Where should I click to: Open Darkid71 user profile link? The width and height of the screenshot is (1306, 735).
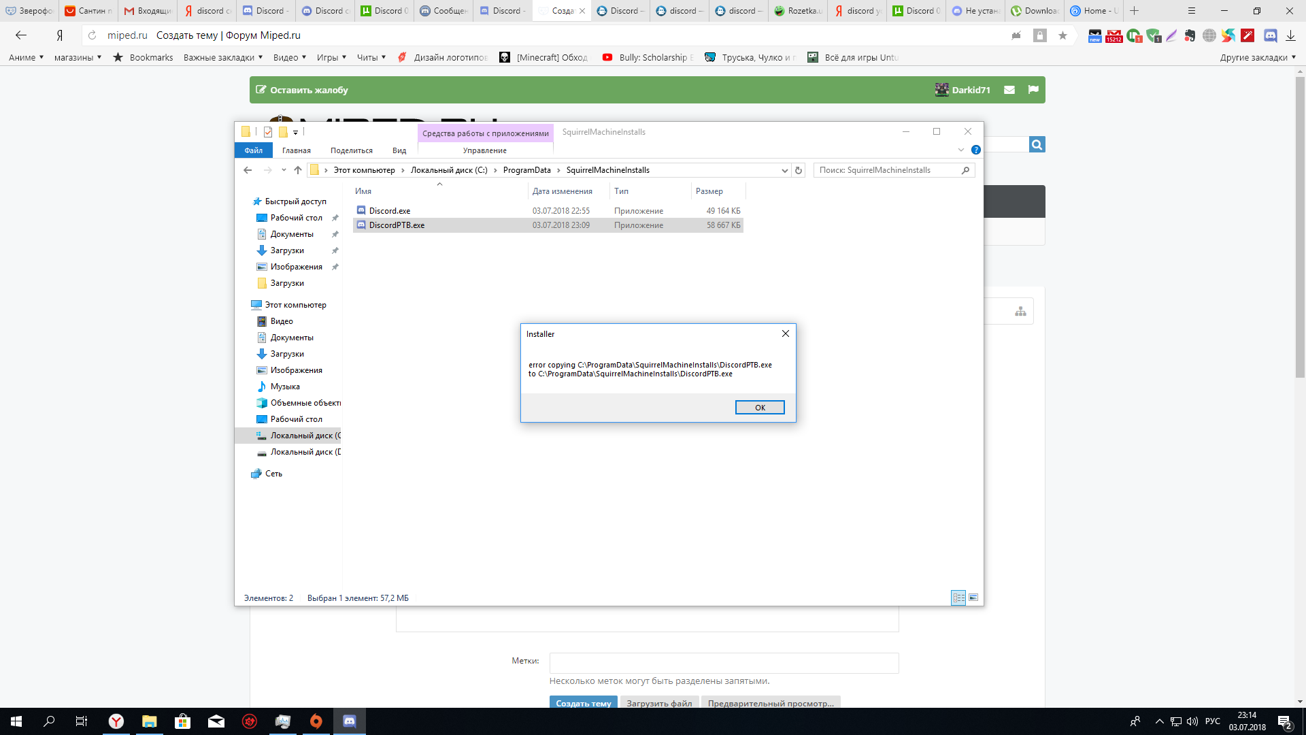click(963, 90)
